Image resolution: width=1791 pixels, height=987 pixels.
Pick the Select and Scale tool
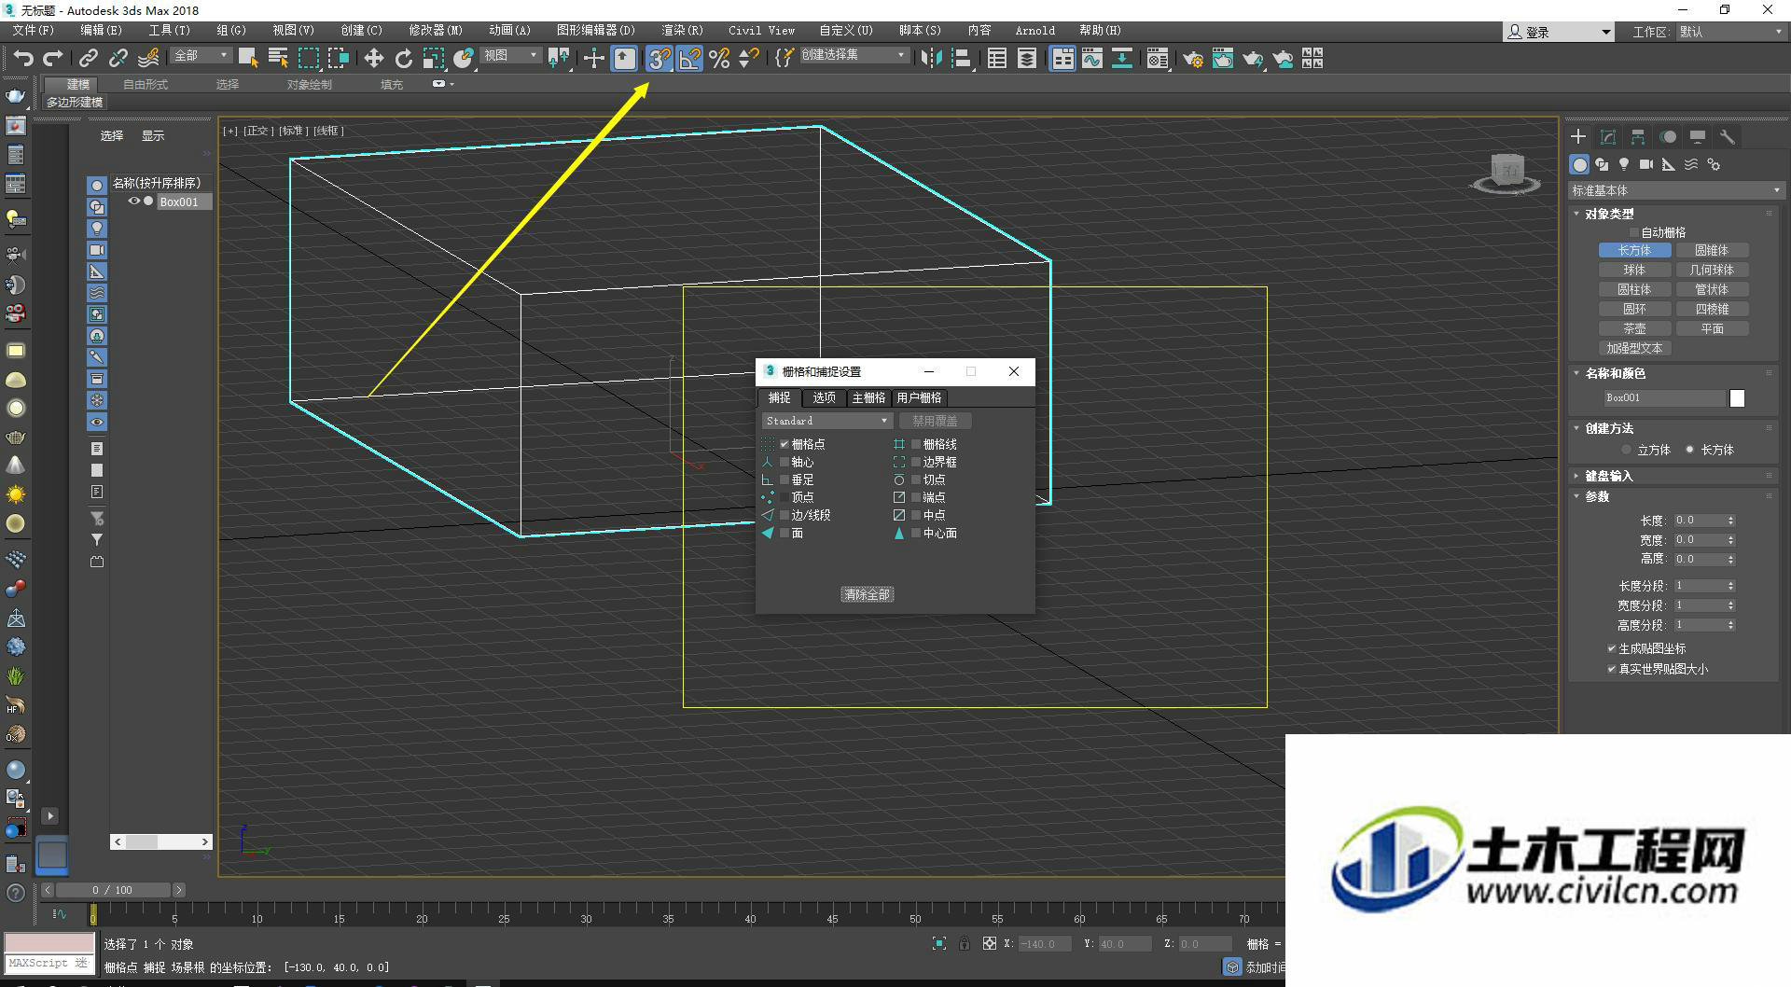pos(433,59)
